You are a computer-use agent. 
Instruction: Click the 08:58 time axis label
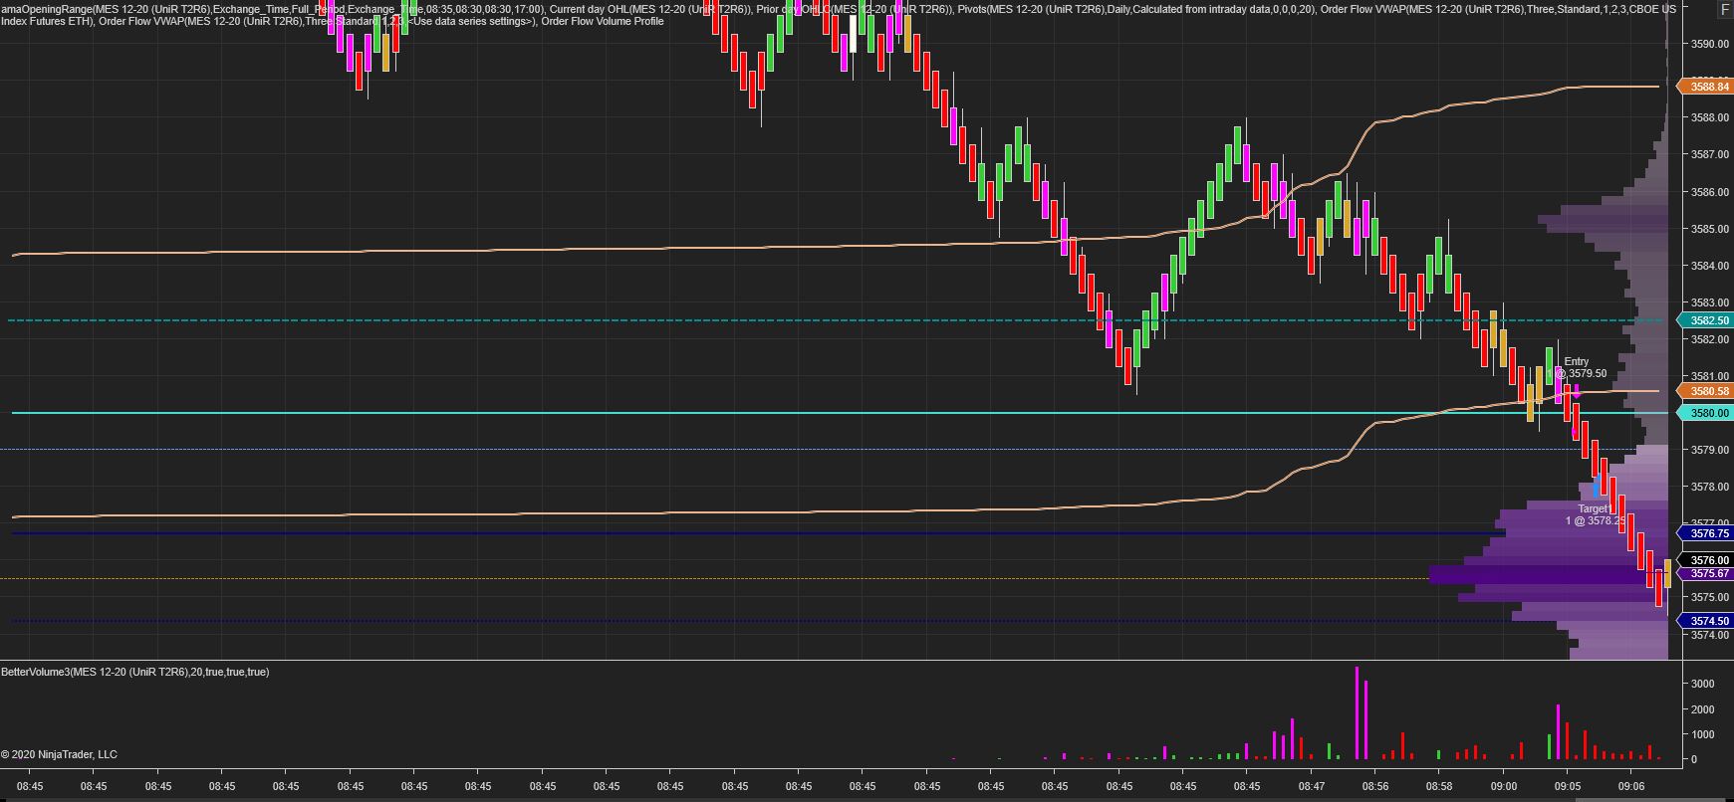tap(1438, 786)
